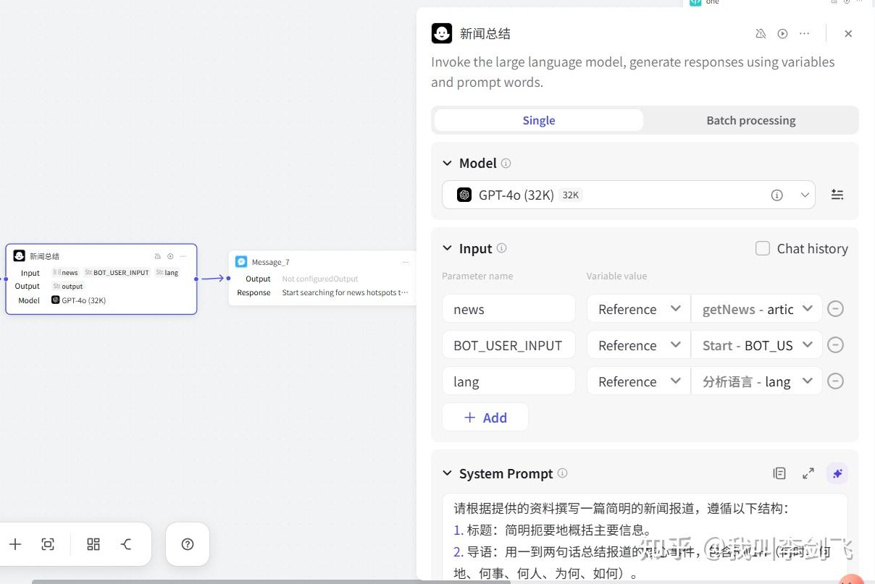
Task: Click the AI optimize prompt sparkle icon
Action: (x=837, y=473)
